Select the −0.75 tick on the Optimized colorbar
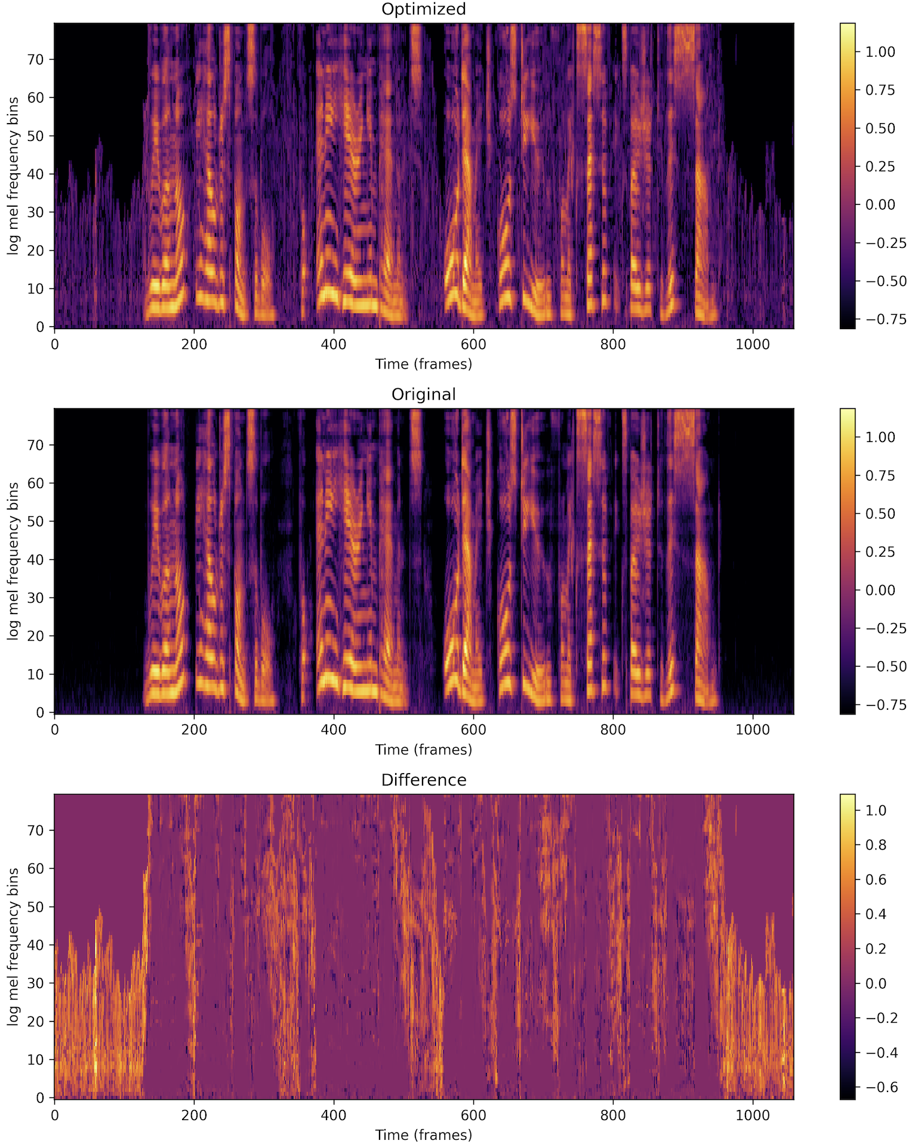Image resolution: width=912 pixels, height=1147 pixels. click(x=886, y=320)
